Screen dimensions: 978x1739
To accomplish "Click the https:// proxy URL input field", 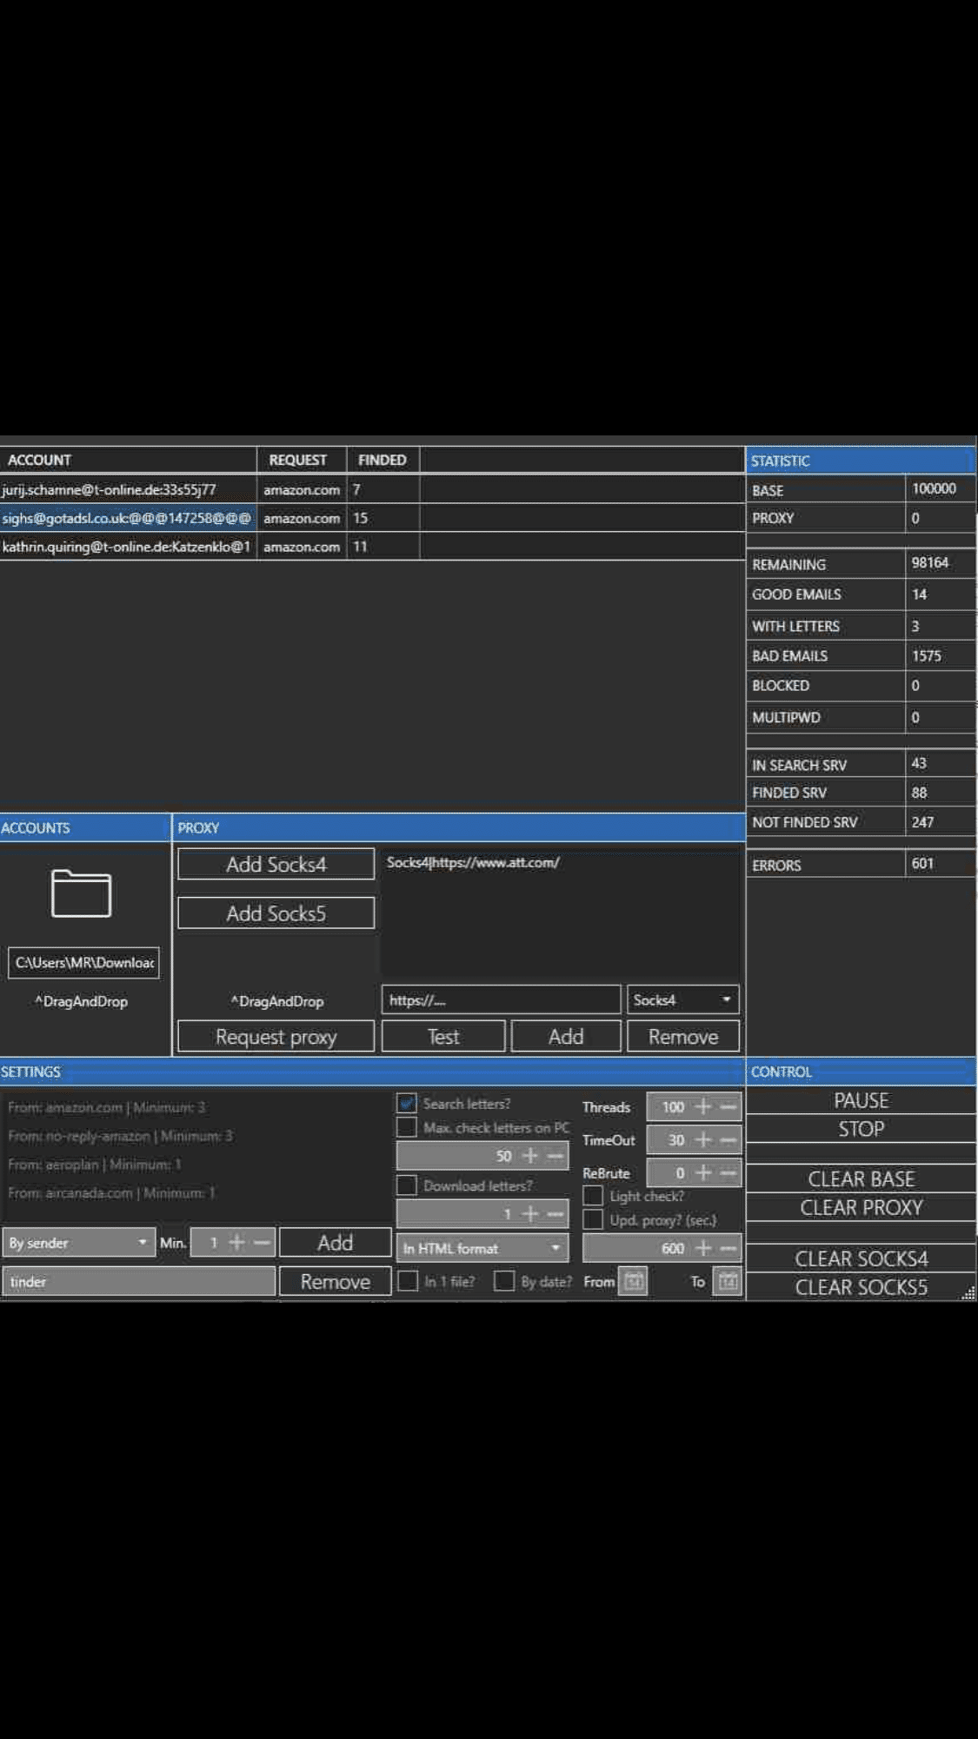I will (501, 999).
